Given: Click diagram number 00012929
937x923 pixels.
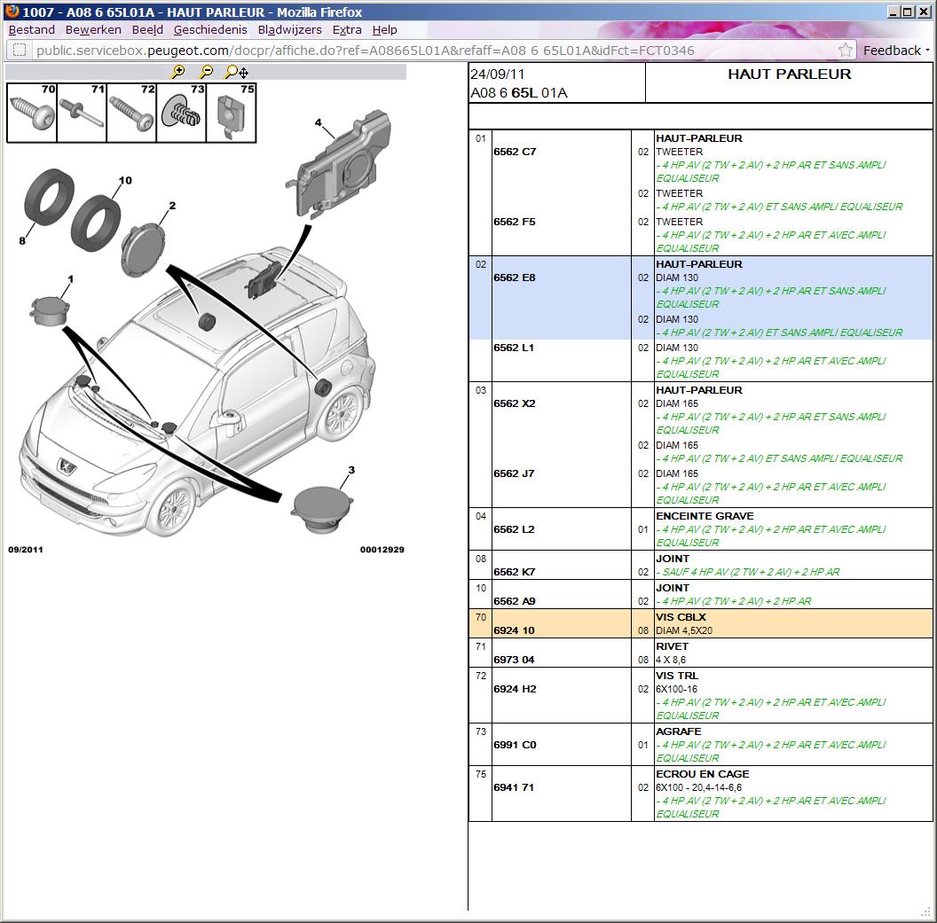Looking at the screenshot, I should click(382, 549).
